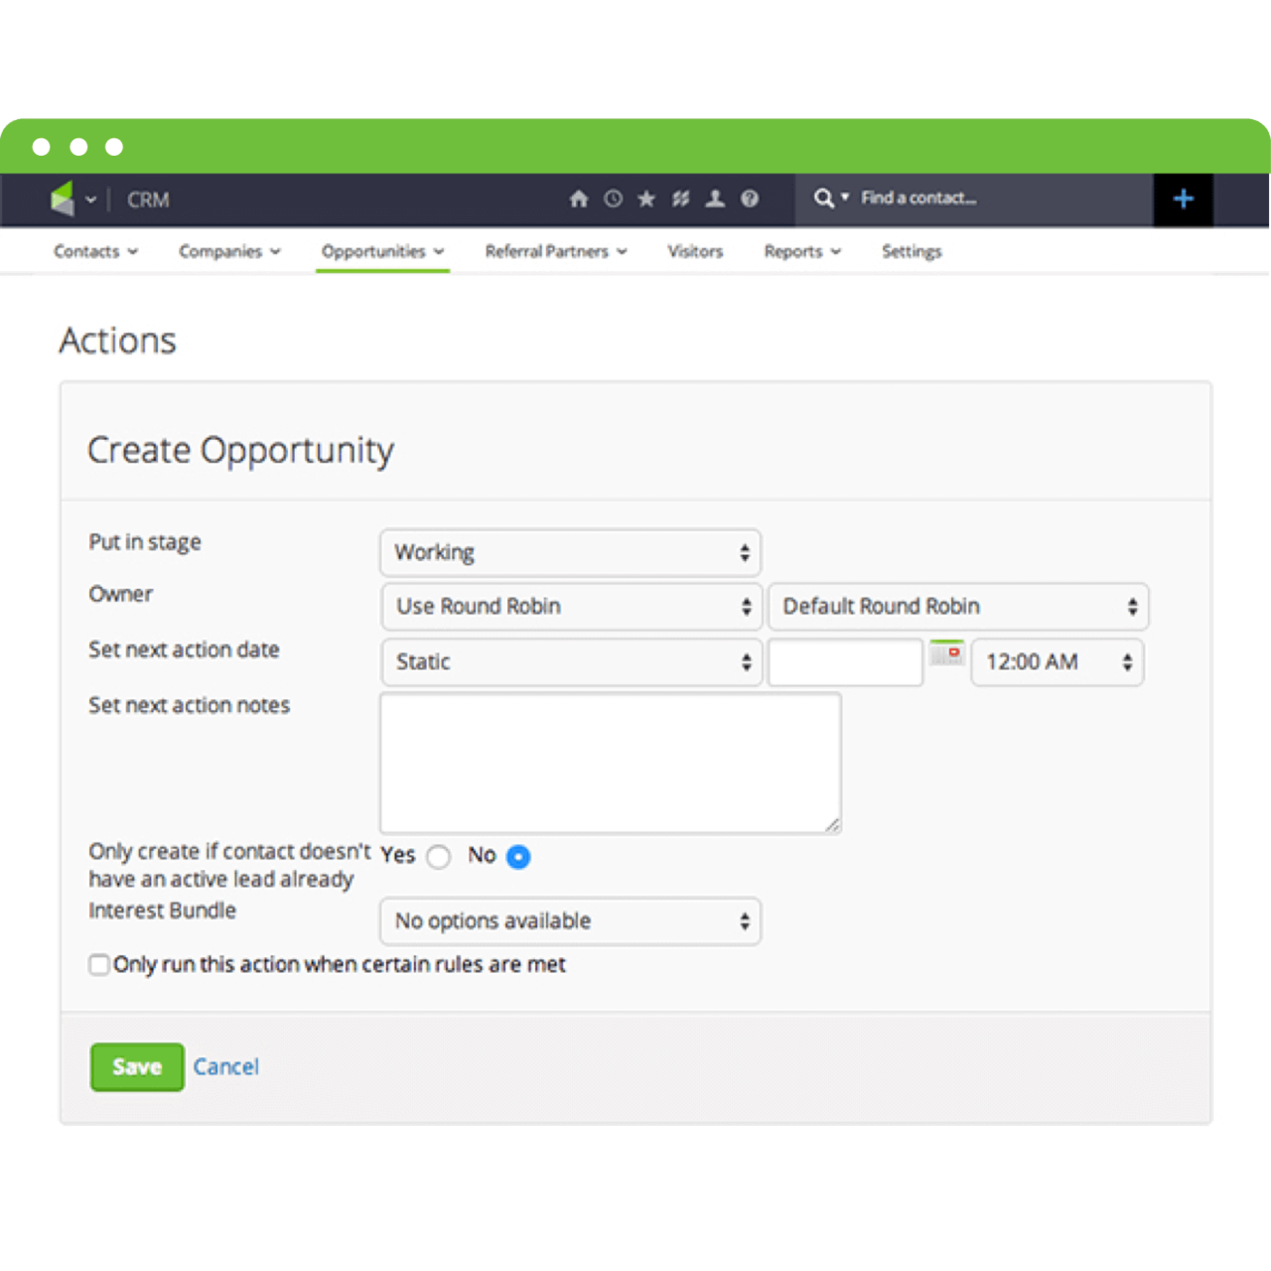
Task: Switch to the Opportunities tab
Action: [374, 251]
